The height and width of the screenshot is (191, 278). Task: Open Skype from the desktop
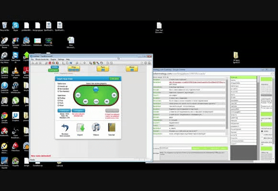(15, 26)
